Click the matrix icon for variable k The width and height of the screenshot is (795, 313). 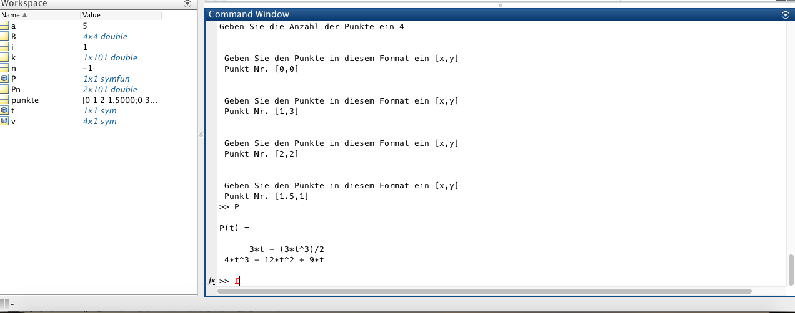[4, 58]
